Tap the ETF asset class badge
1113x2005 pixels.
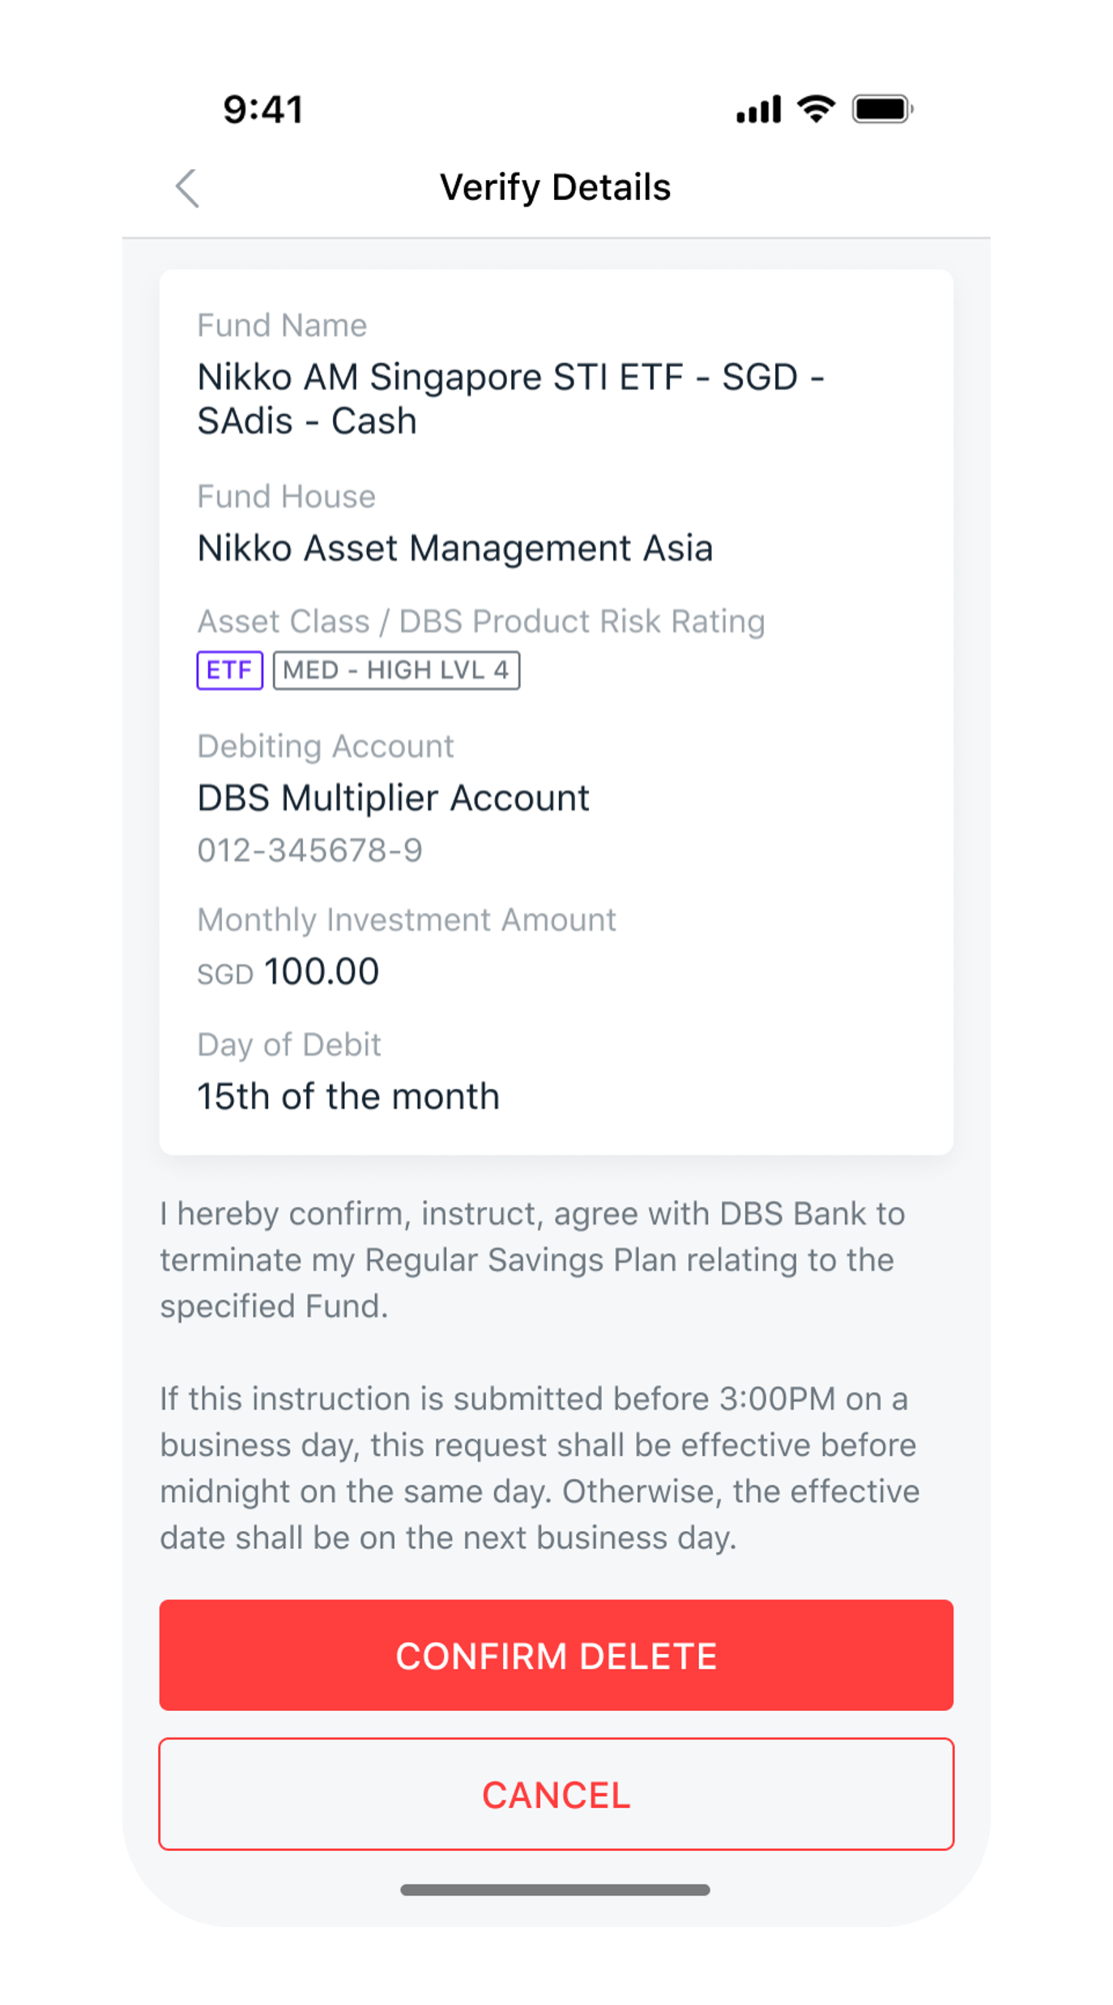pos(229,670)
